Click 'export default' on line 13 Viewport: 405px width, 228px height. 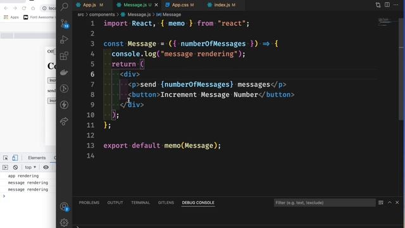click(132, 146)
